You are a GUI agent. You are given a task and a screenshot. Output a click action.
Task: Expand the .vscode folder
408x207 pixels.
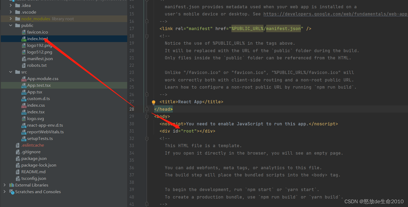coord(11,12)
